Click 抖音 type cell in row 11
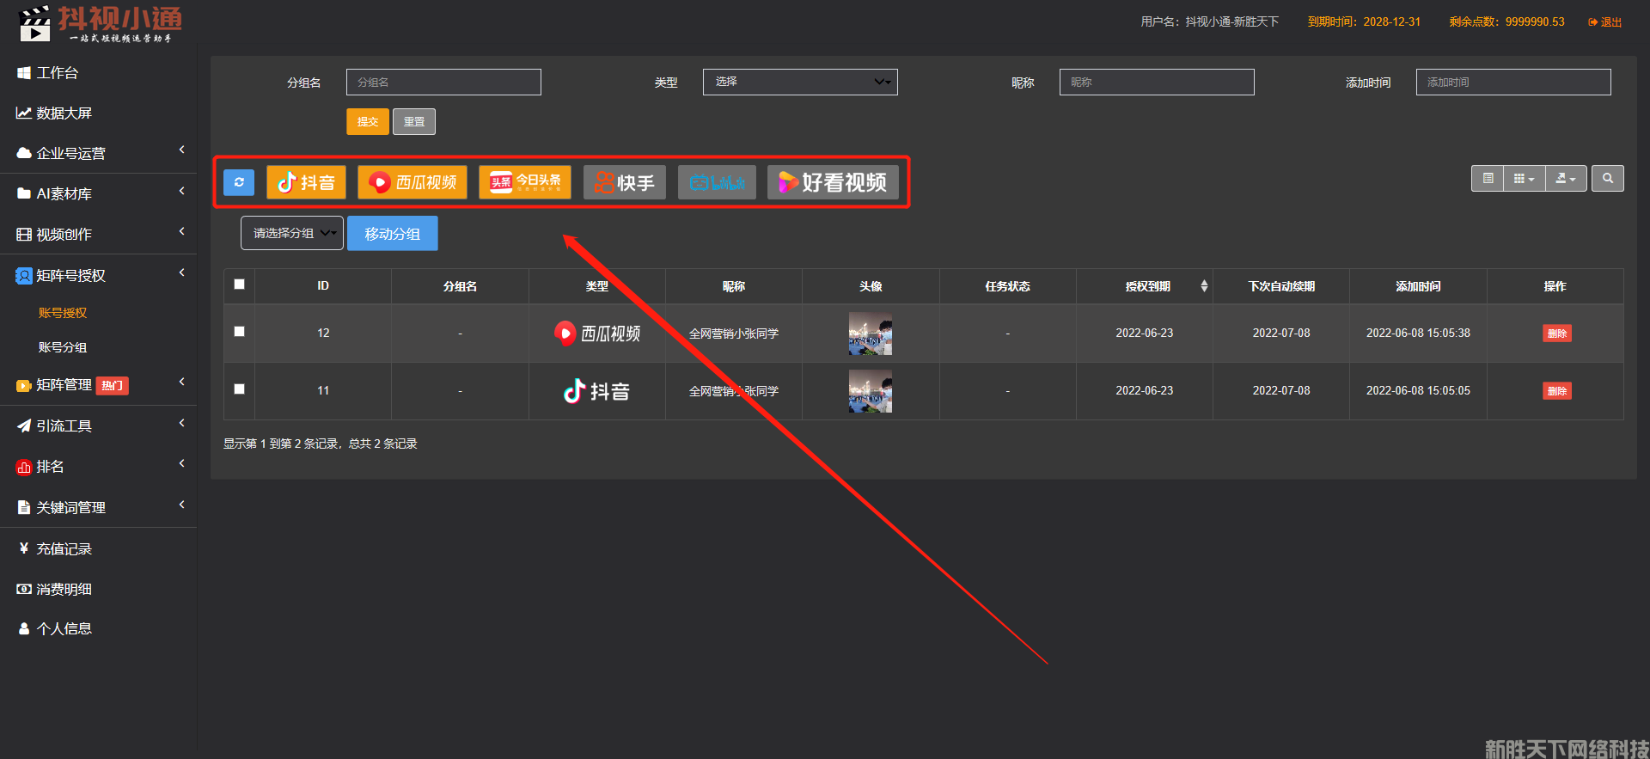This screenshot has height=759, width=1650. click(597, 391)
